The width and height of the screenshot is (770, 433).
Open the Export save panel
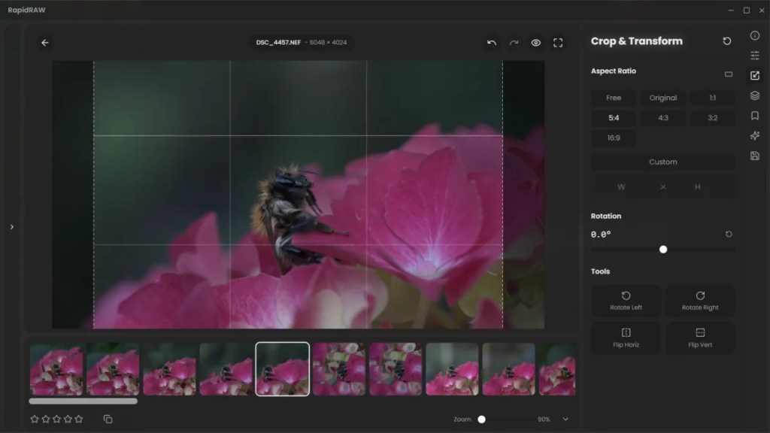[x=754, y=156]
